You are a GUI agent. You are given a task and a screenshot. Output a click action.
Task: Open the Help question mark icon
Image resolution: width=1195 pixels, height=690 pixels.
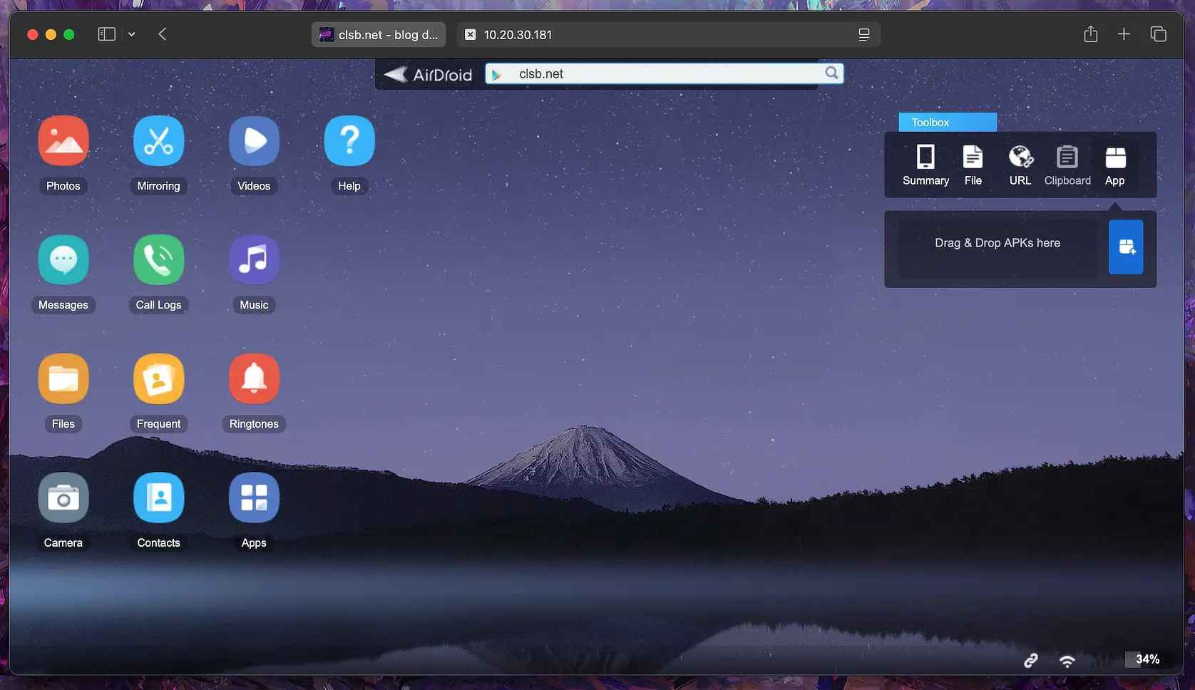click(349, 141)
